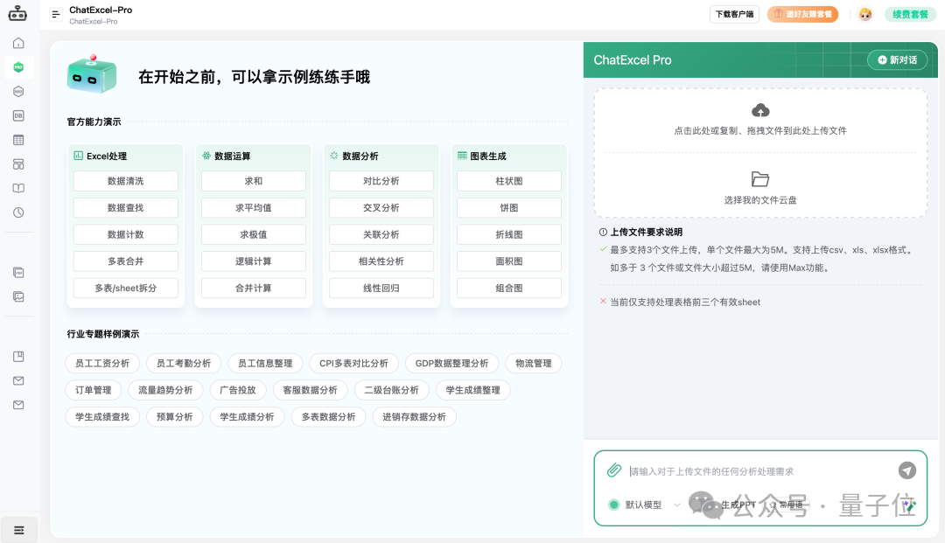Collapse sidebar with top-left hamburger toggle
The width and height of the screenshot is (945, 543).
(55, 13)
